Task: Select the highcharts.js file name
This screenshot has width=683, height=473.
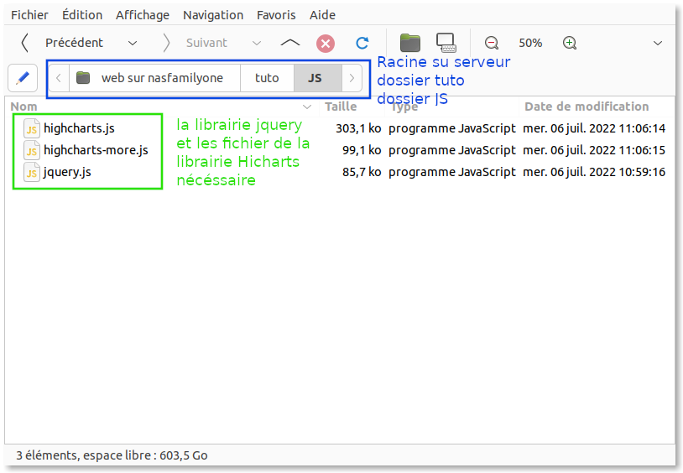Action: (x=79, y=128)
